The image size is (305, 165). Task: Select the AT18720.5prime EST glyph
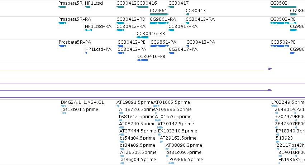(x=121, y=113)
